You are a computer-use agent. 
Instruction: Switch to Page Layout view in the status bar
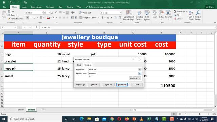[180, 114]
